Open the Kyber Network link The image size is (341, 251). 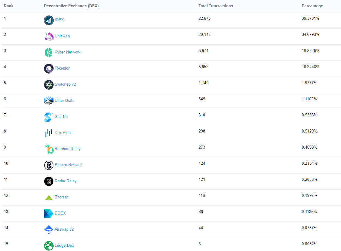click(x=67, y=52)
